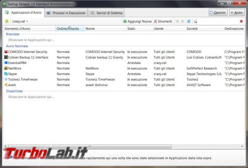
Task: Select Cobian Backup 11 interface entry
Action: pos(28,57)
